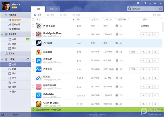
Task: Switch to the 更新 tab with 9 badge
Action: click(53, 9)
